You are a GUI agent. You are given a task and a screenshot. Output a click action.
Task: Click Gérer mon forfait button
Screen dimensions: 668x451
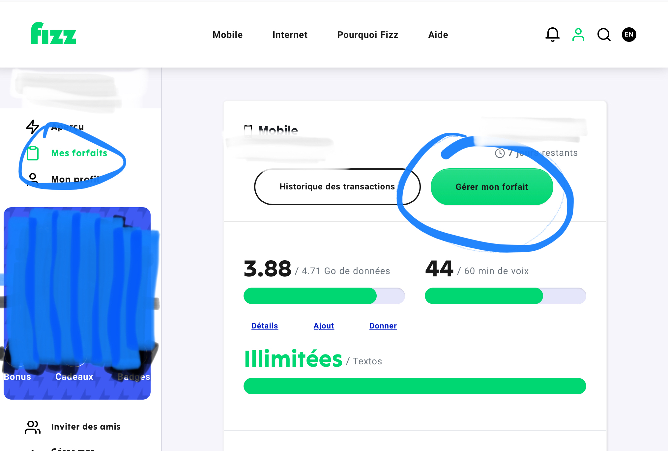(x=492, y=187)
